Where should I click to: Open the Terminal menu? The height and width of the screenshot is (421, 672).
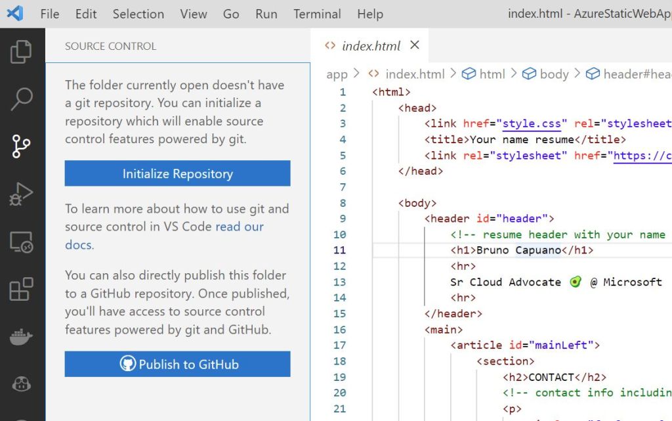(317, 13)
